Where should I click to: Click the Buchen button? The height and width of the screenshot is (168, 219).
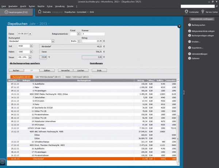click(x=16, y=71)
